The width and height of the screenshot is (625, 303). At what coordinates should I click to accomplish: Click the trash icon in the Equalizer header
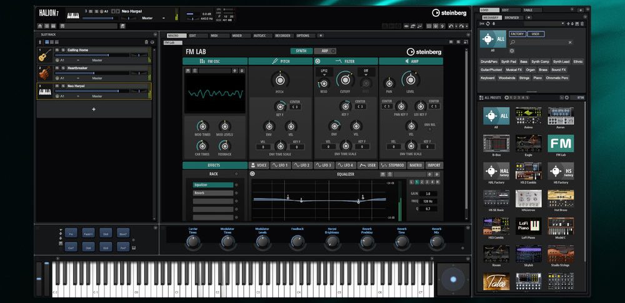[x=390, y=174]
